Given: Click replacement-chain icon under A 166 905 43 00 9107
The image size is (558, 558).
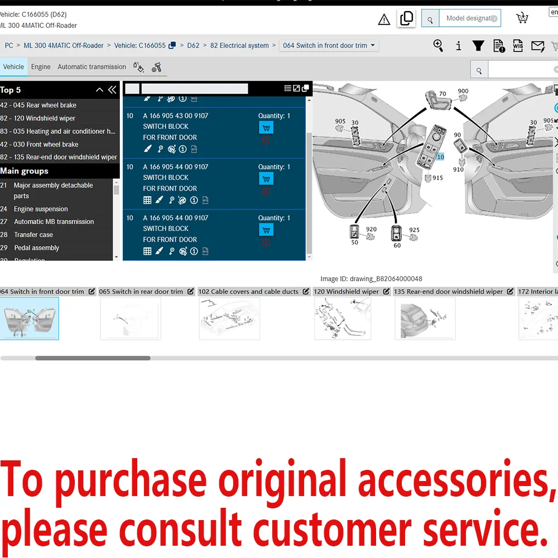Looking at the screenshot, I should pyautogui.click(x=171, y=149).
